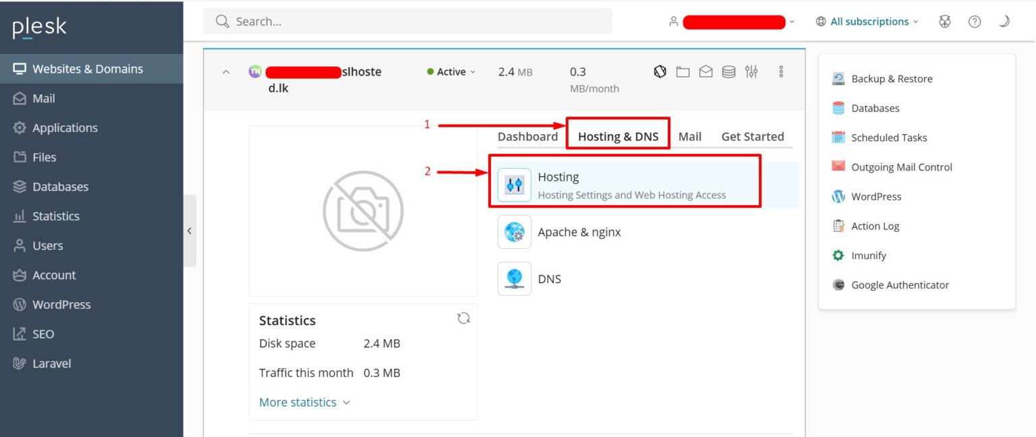Open the Active status dropdown

tap(451, 71)
